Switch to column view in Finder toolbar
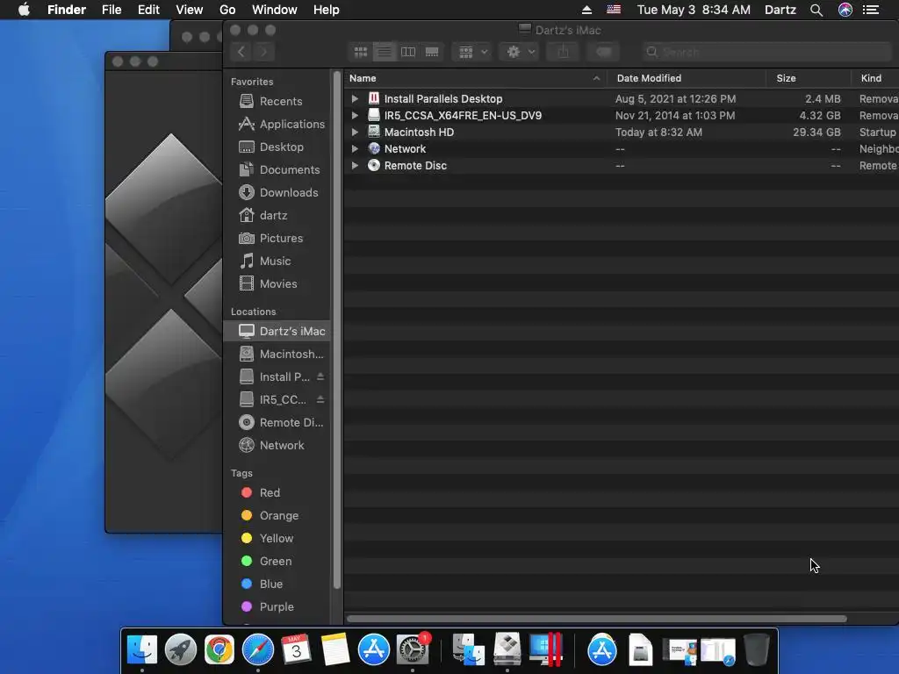This screenshot has width=899, height=674. point(408,52)
